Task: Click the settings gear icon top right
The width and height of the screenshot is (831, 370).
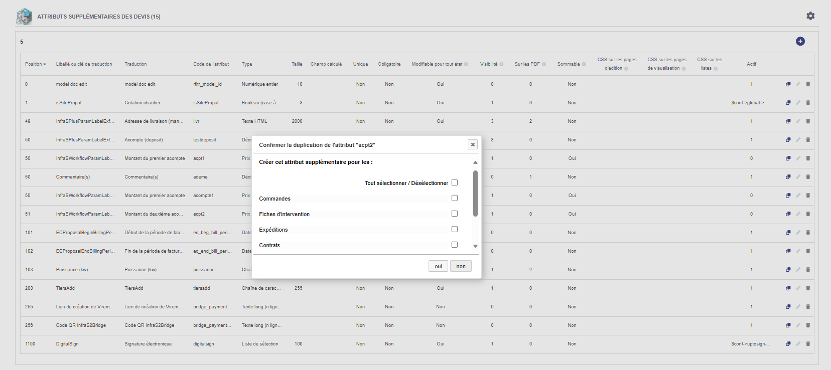Action: tap(810, 16)
